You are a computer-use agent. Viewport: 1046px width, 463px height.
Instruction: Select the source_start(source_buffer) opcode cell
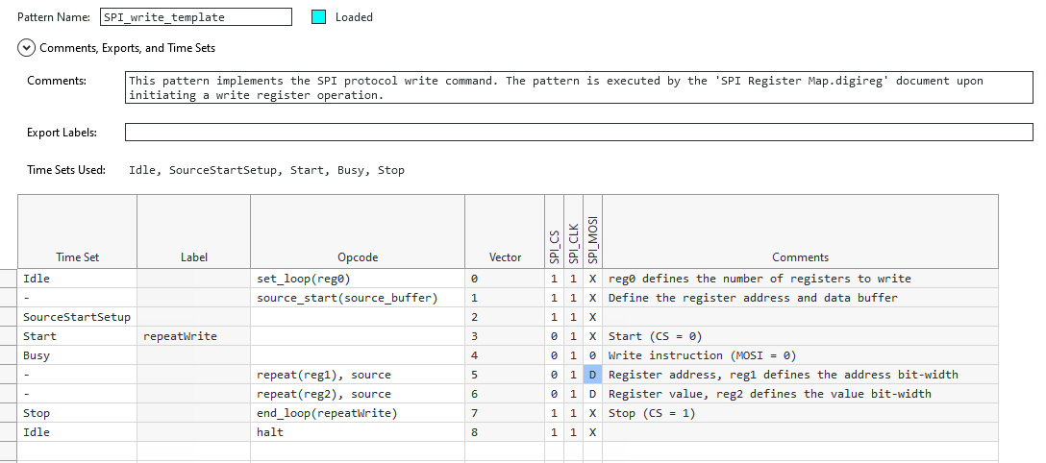pyautogui.click(x=357, y=298)
